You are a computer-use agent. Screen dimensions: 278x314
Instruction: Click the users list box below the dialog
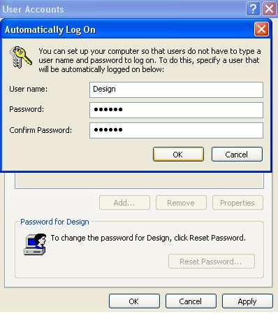[x=139, y=180]
